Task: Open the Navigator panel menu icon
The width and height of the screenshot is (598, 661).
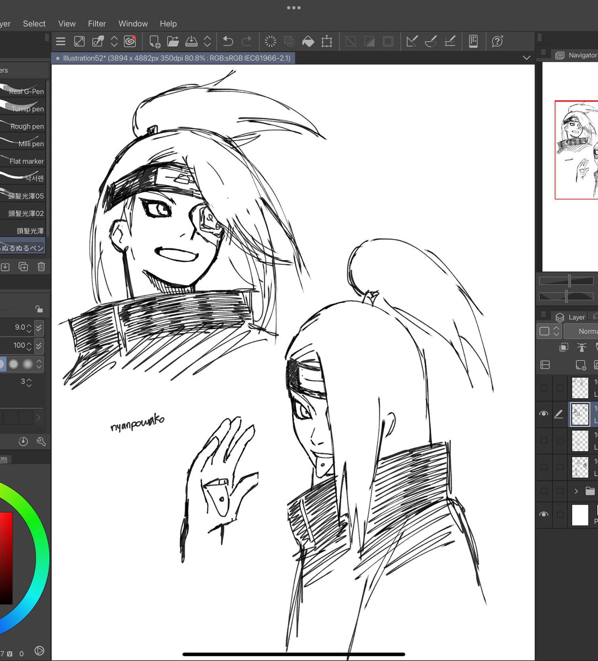Action: point(543,53)
